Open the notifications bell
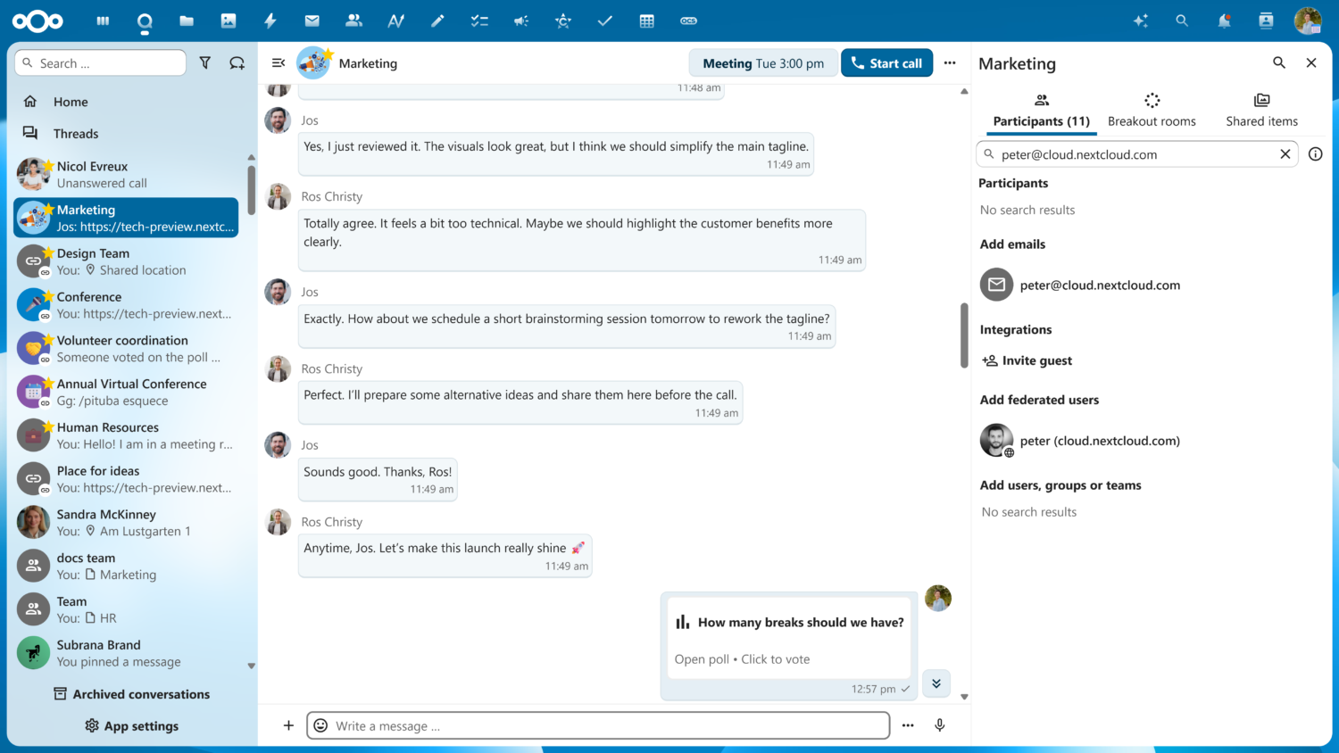 [1223, 21]
